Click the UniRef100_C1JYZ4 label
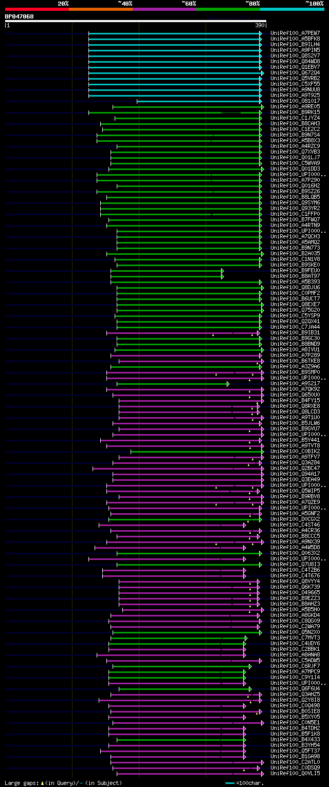The image size is (329, 787). click(295, 118)
